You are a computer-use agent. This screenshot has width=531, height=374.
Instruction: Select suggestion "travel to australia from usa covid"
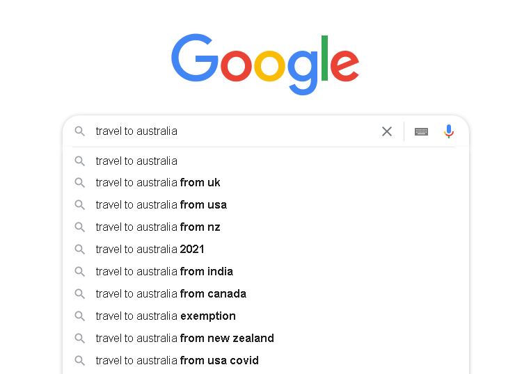coord(177,361)
